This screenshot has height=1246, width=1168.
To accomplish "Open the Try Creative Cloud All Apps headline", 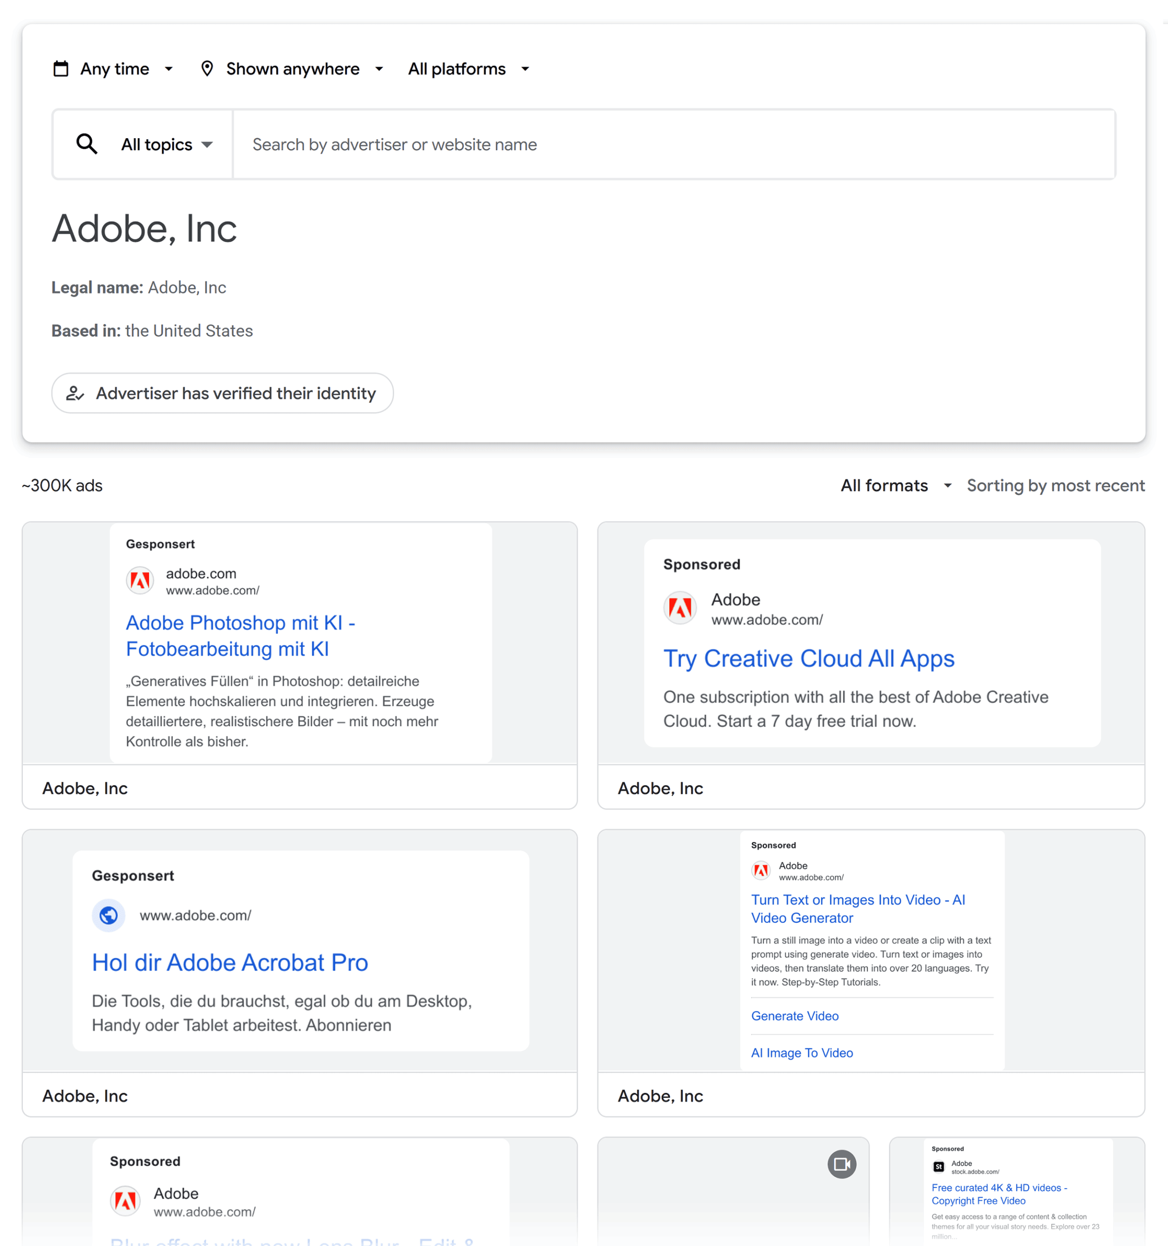I will click(x=809, y=659).
